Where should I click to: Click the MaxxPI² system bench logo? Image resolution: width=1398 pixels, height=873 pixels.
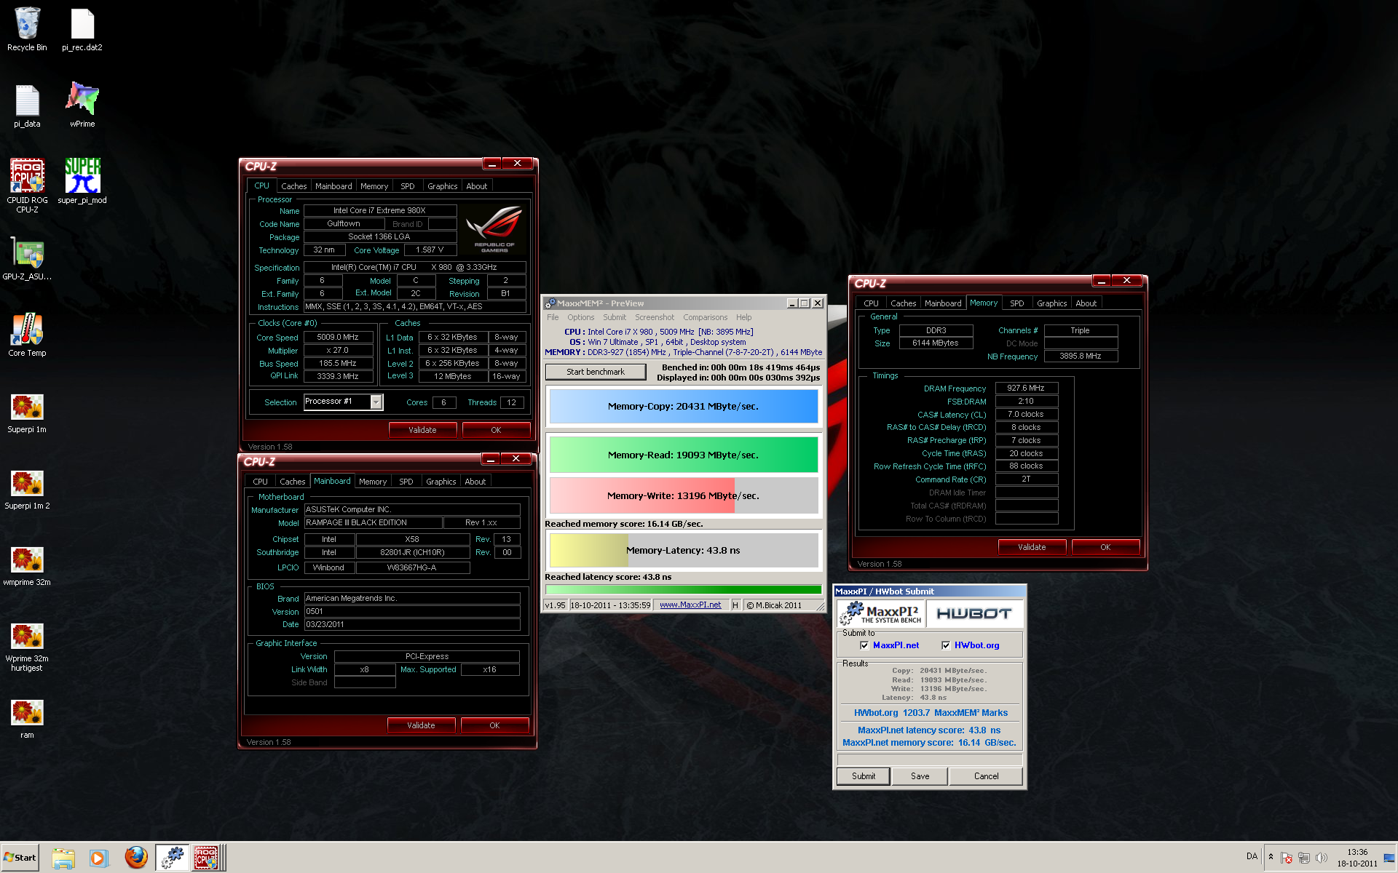coord(881,613)
